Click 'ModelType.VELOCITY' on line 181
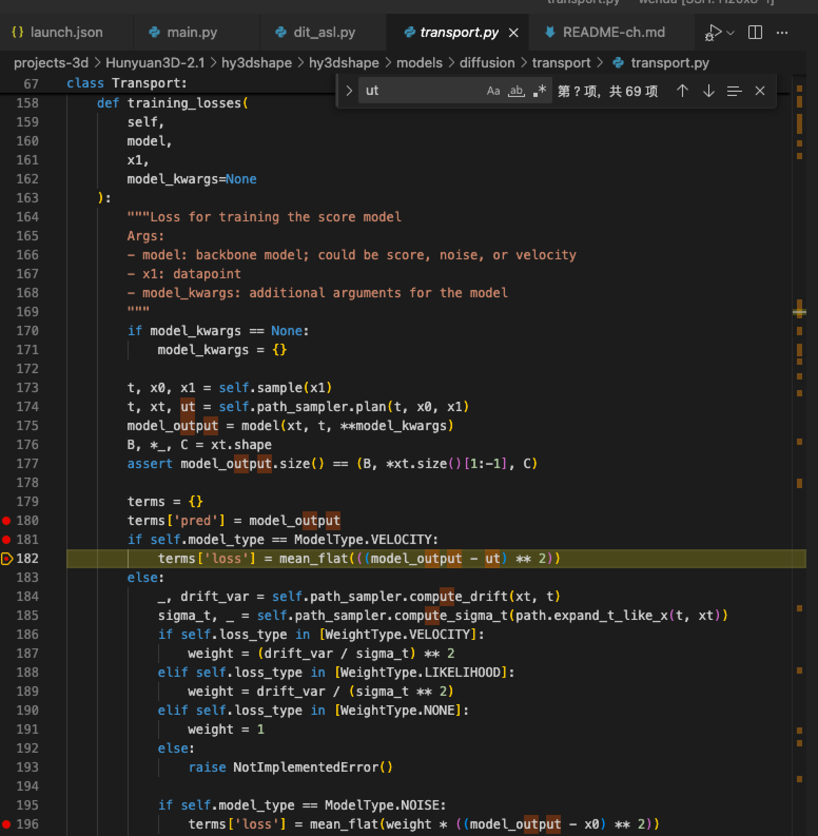 pyautogui.click(x=364, y=540)
